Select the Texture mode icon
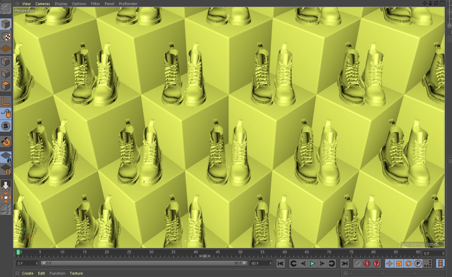 (x=6, y=36)
